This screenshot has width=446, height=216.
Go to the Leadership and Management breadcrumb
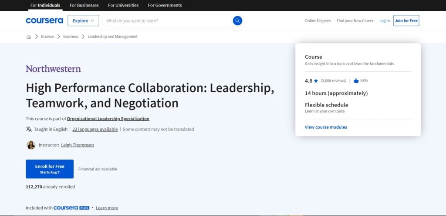(112, 37)
